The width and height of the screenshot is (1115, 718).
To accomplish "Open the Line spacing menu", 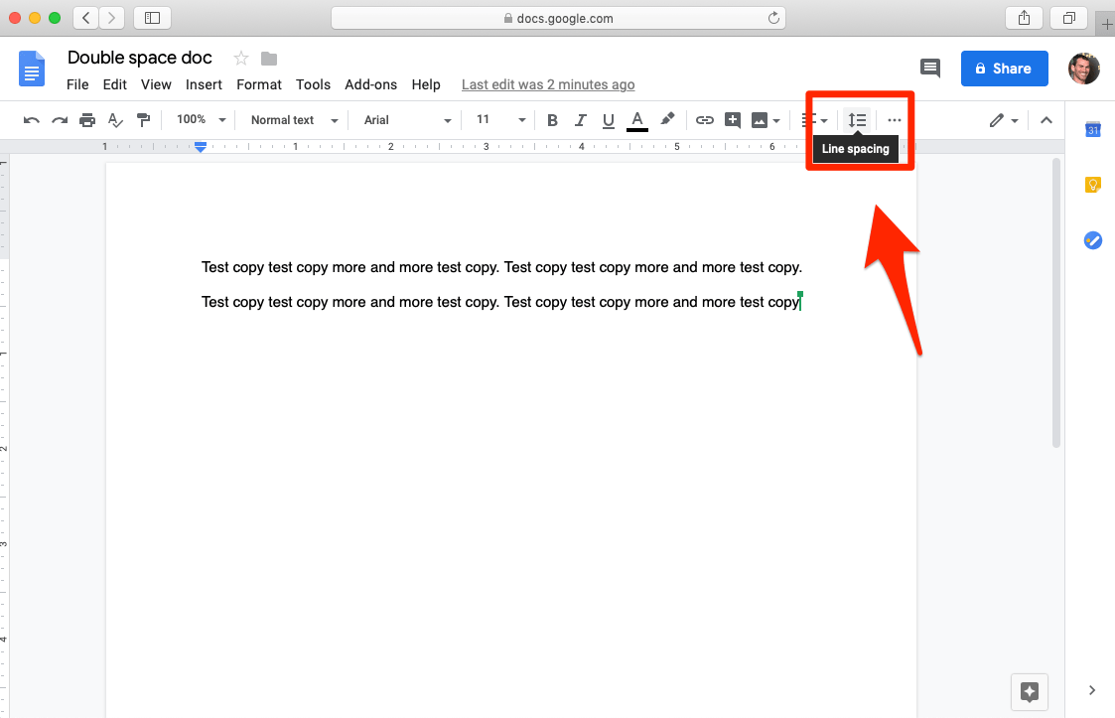I will click(x=857, y=120).
